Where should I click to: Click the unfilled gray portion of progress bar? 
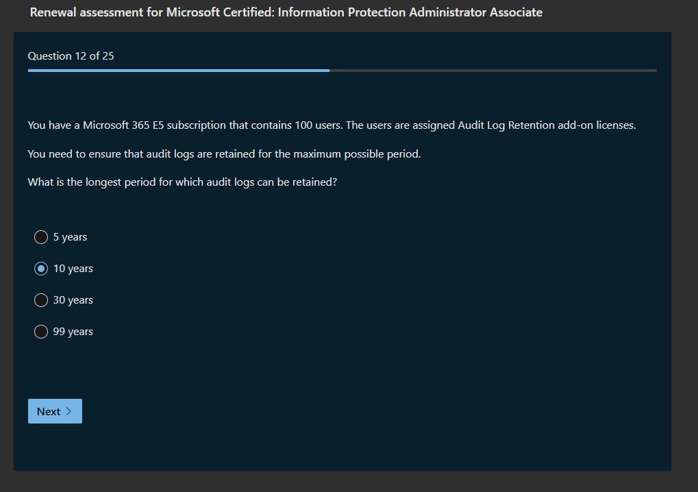493,70
